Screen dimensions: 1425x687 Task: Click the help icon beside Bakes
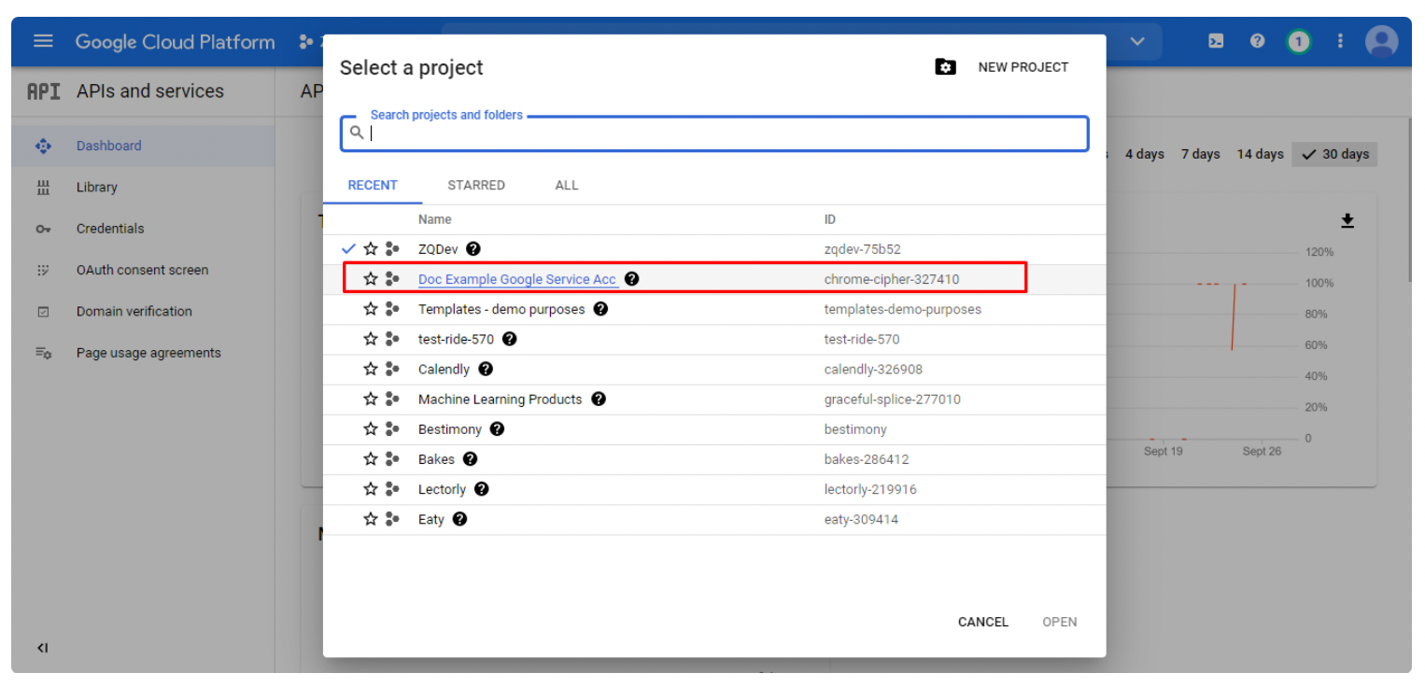tap(471, 459)
